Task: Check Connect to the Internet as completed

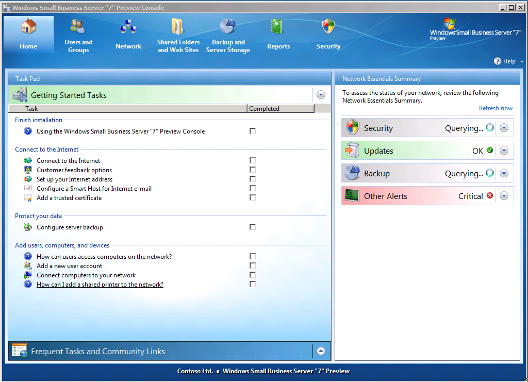Action: tap(253, 161)
